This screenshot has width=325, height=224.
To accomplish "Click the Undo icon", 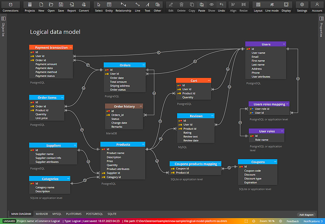I will tap(221, 6).
